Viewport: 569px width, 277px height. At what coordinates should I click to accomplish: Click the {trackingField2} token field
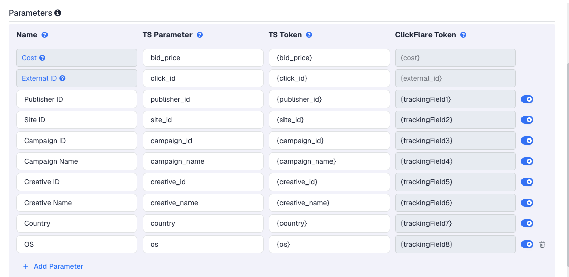[455, 120]
